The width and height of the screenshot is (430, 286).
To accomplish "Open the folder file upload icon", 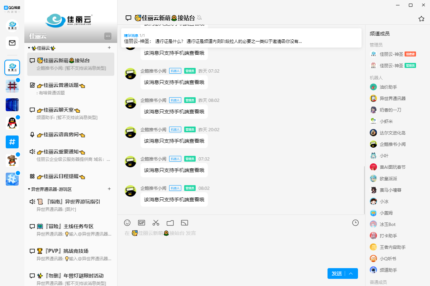I will point(170,223).
